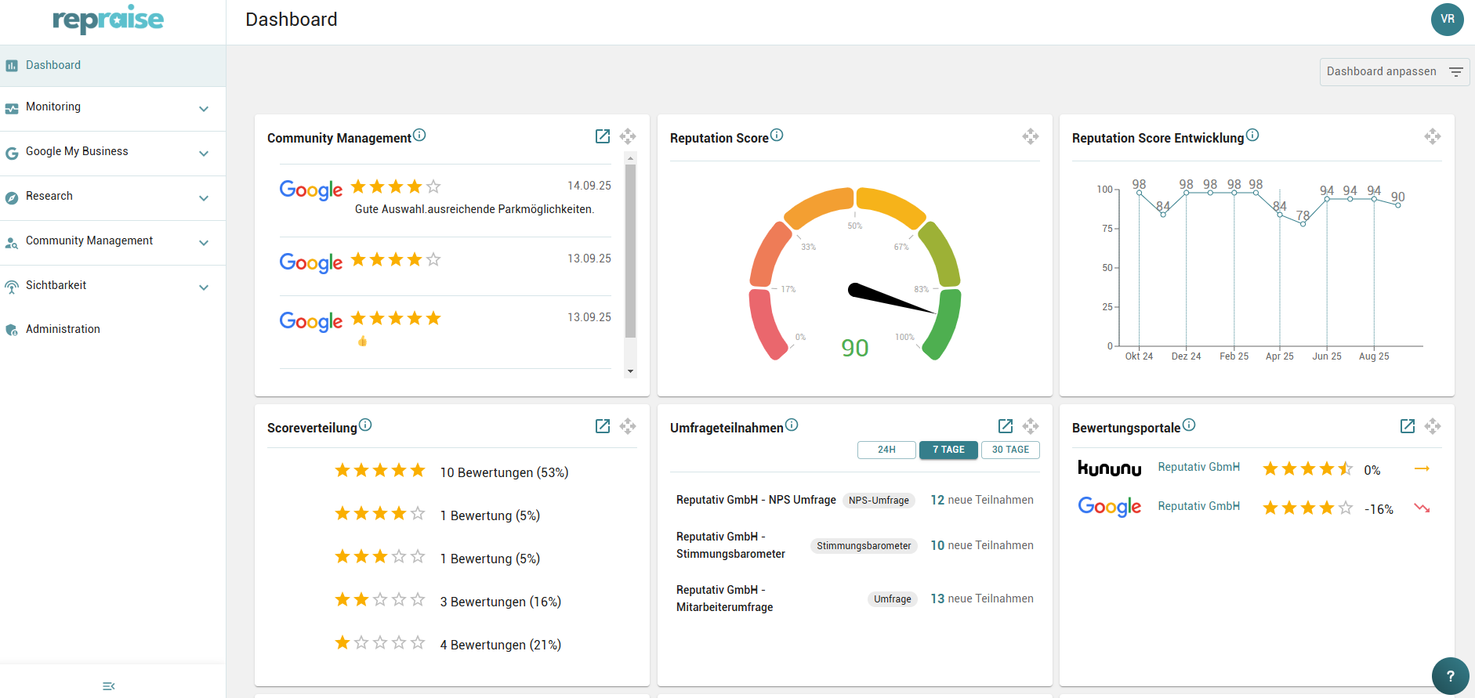Click info icon beside Umfrageteilnahmen title
Image resolution: width=1475 pixels, height=698 pixels.
pos(792,425)
